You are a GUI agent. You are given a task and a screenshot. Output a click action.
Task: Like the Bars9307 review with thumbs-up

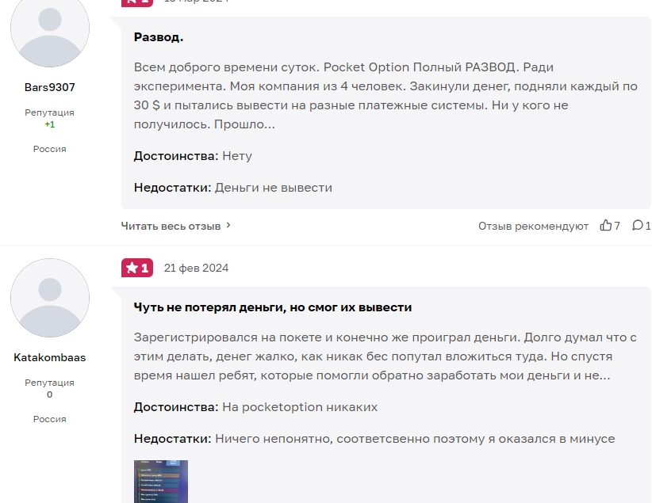click(x=605, y=225)
